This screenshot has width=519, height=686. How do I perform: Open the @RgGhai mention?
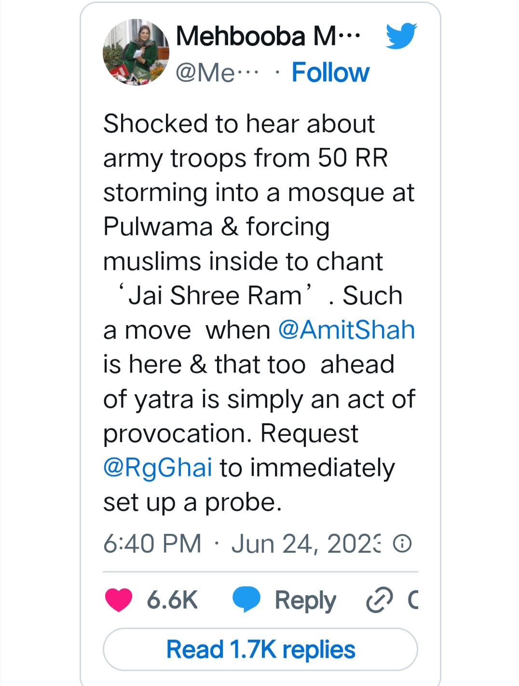pyautogui.click(x=158, y=468)
